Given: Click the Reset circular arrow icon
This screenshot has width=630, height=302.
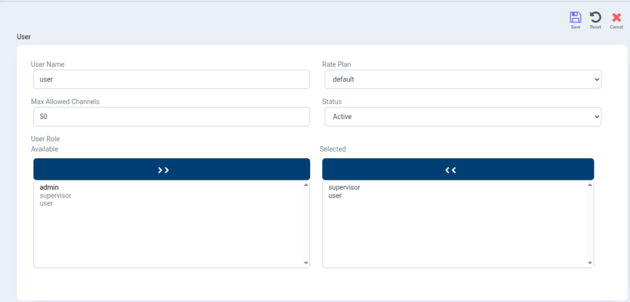Looking at the screenshot, I should click(x=595, y=17).
